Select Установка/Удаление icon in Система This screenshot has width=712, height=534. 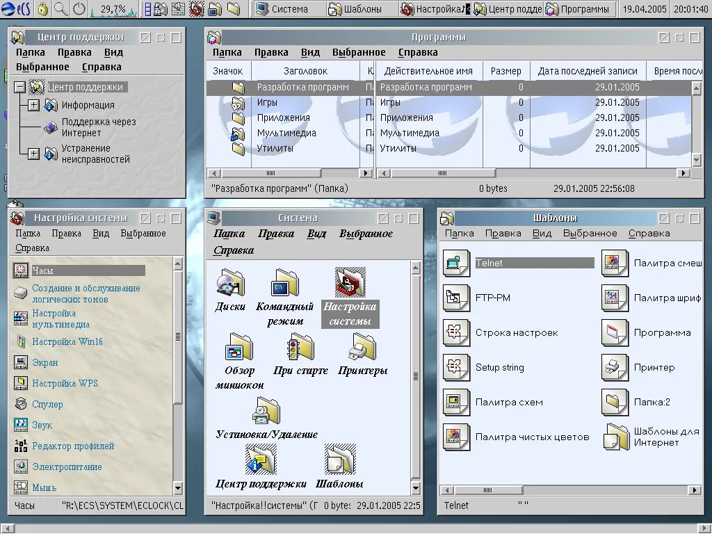266,410
